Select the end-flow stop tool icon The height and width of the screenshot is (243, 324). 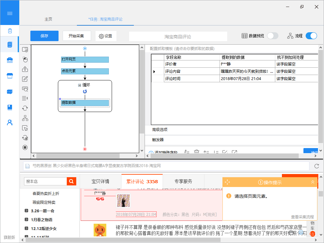pos(25,147)
